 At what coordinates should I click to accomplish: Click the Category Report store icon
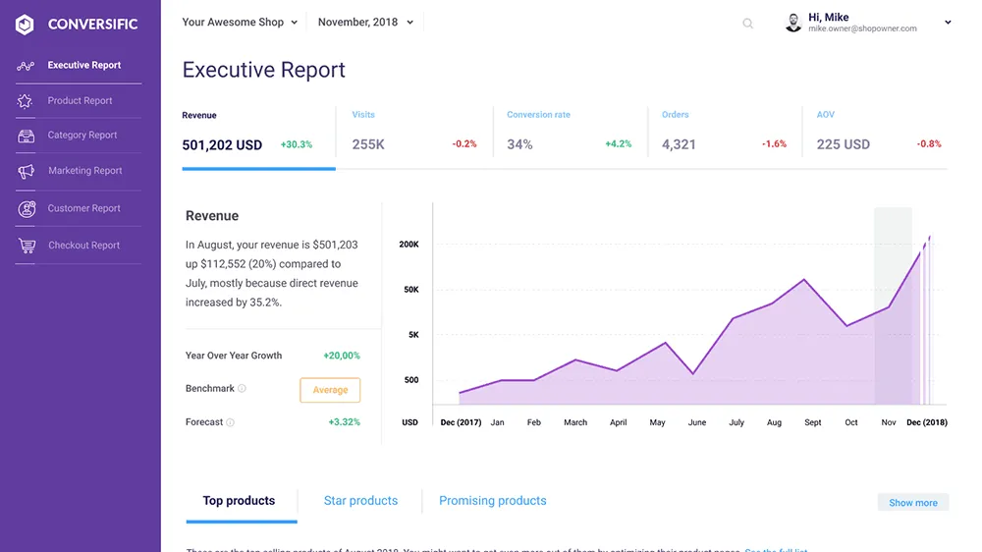click(x=26, y=136)
